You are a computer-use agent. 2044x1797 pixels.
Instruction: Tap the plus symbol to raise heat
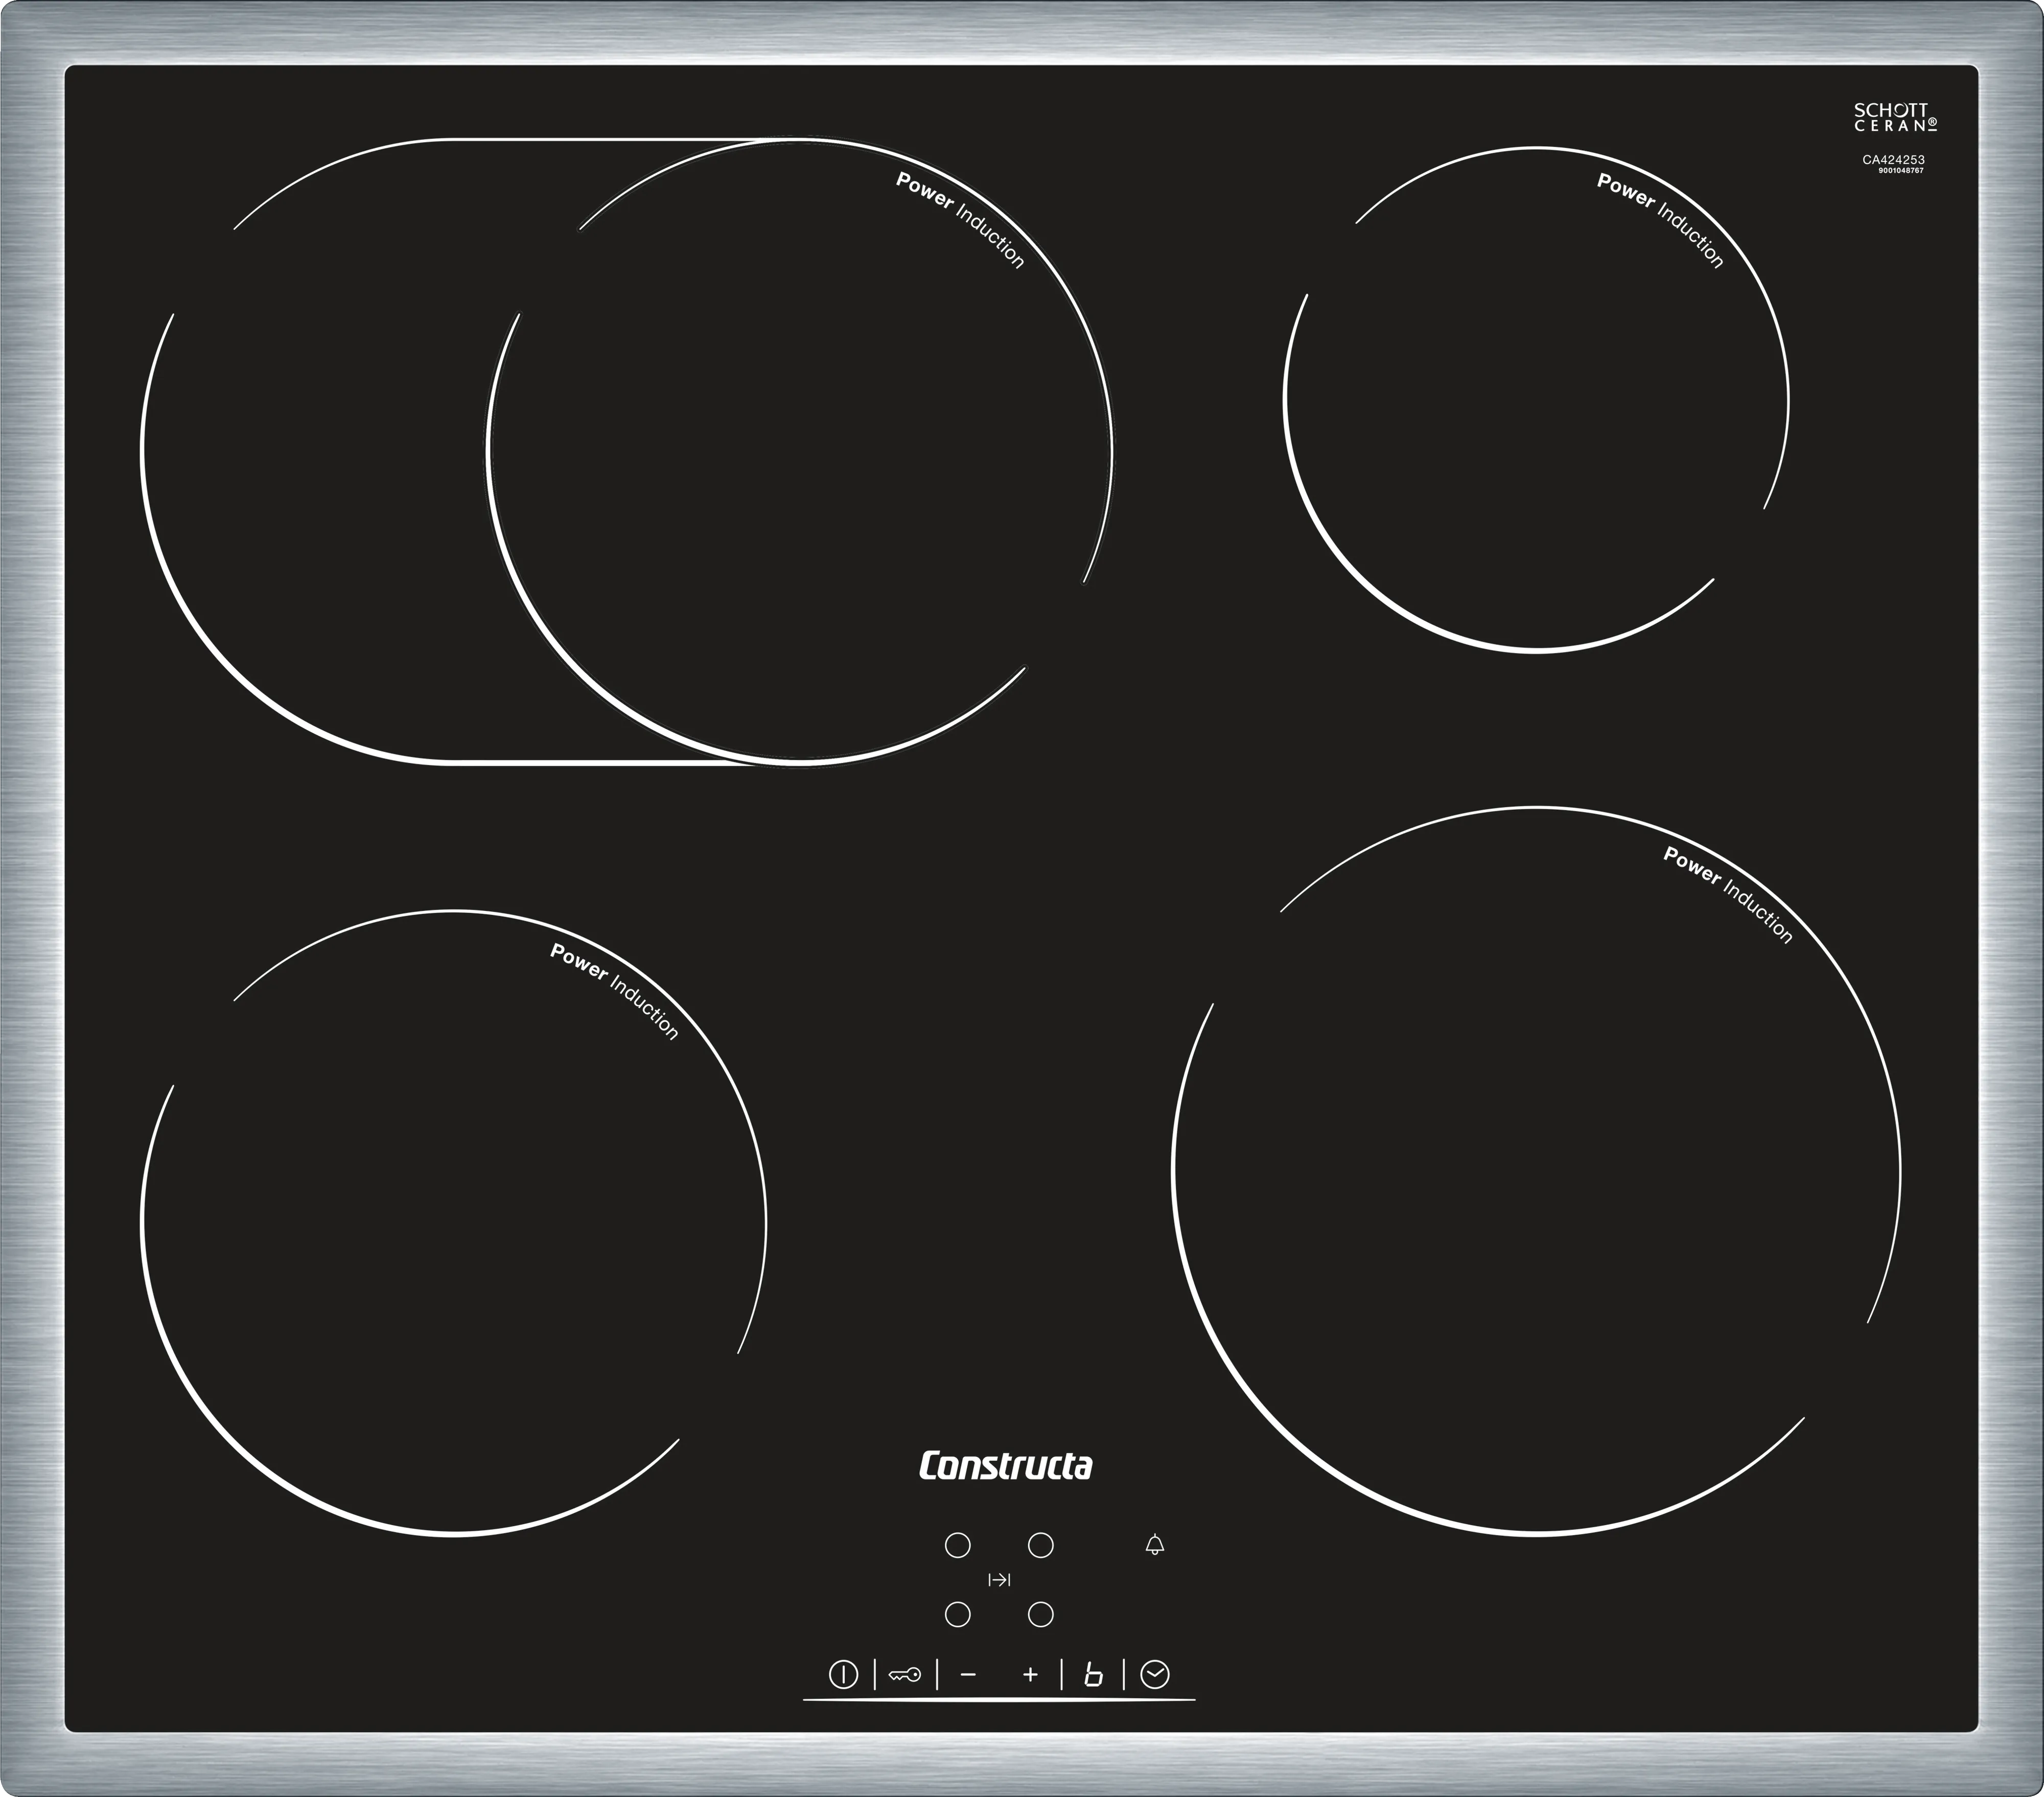coord(1030,1674)
